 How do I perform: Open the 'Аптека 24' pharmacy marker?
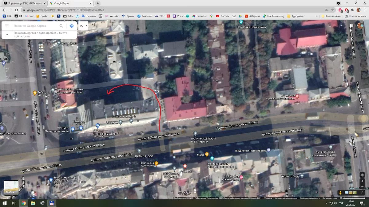click(185, 166)
